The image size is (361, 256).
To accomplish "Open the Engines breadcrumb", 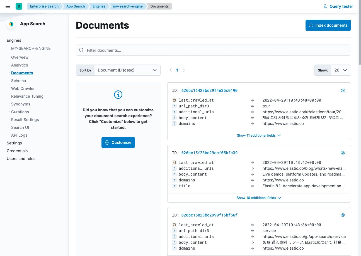I will 99,6.
